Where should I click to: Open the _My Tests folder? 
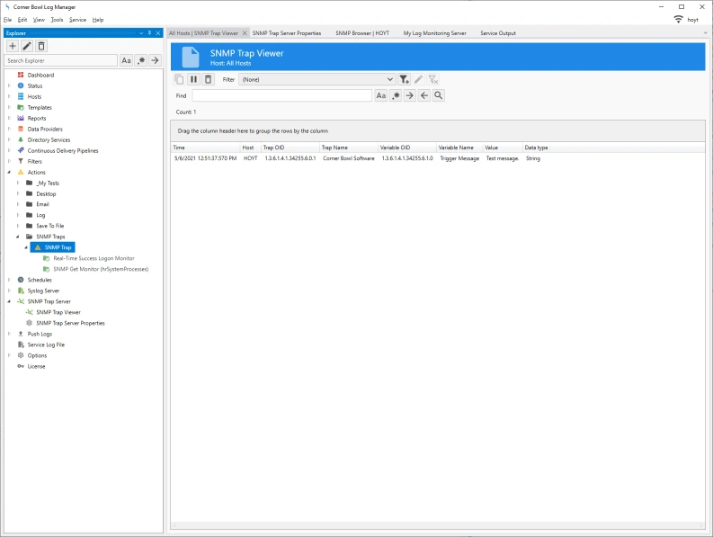[x=48, y=183]
